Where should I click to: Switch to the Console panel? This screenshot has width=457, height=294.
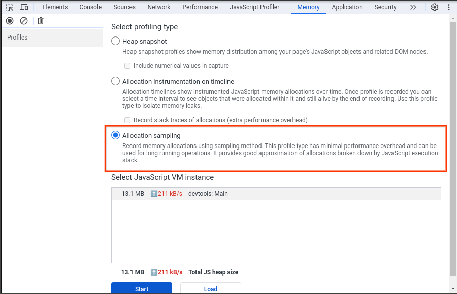coord(90,7)
